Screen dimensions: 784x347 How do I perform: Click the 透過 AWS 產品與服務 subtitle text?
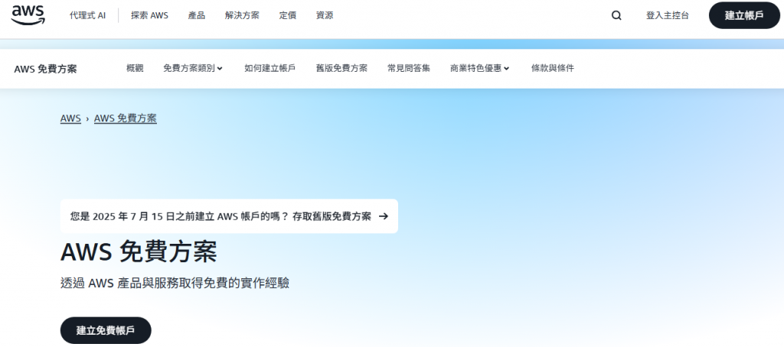click(x=175, y=283)
